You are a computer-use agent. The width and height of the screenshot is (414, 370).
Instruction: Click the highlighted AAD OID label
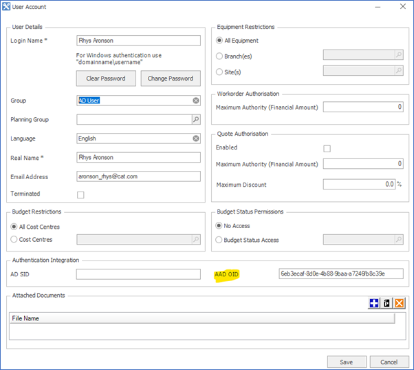pos(226,274)
